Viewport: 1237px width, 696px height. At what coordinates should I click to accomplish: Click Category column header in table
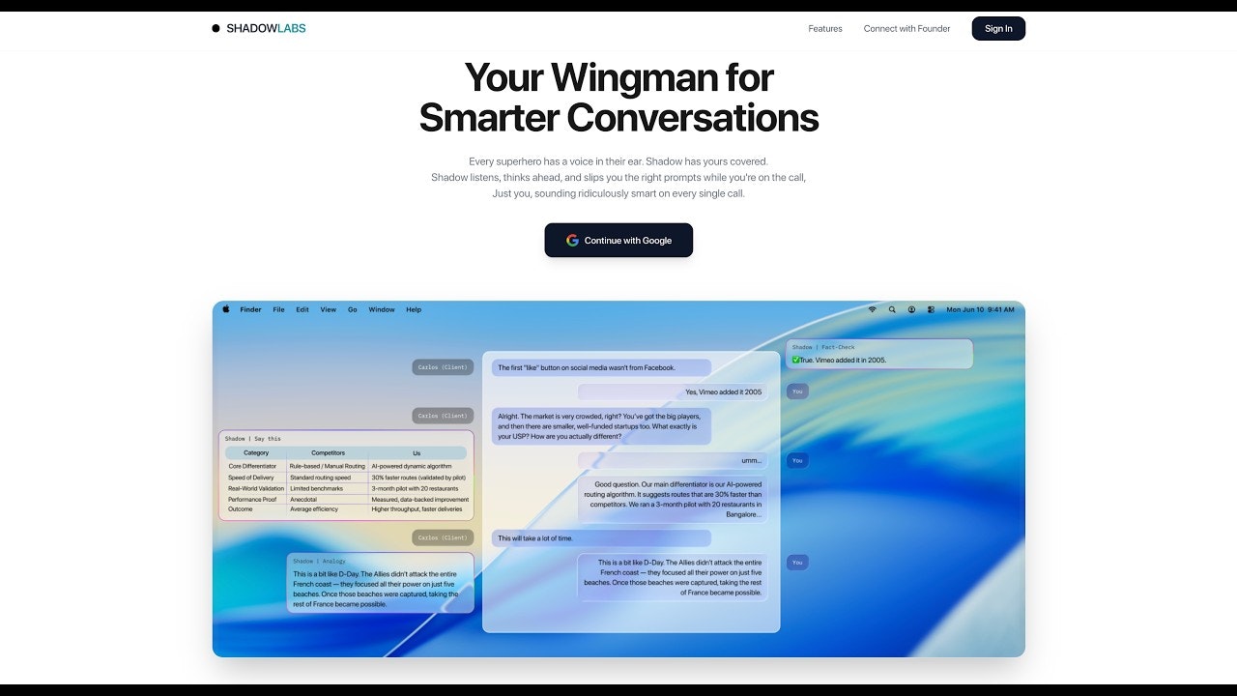(256, 452)
